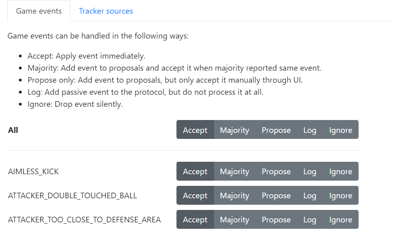400x230 pixels.
Task: Select Accept for AIMLESS_KICK
Action: [195, 171]
